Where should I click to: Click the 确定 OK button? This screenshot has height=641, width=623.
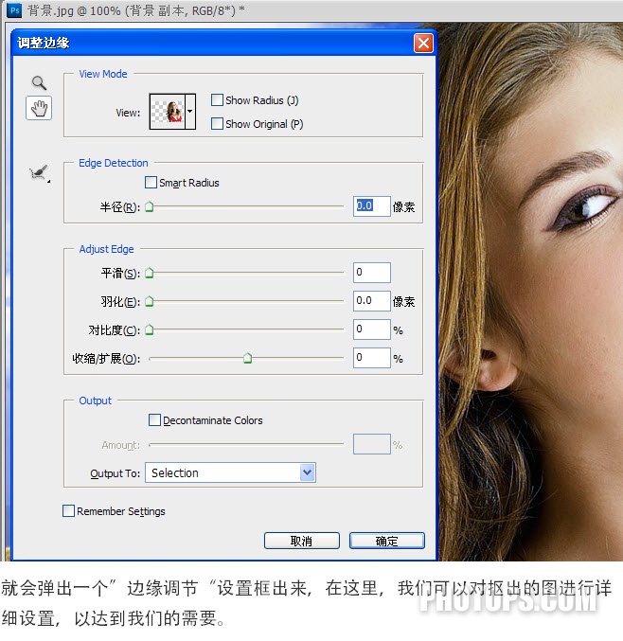click(x=386, y=541)
